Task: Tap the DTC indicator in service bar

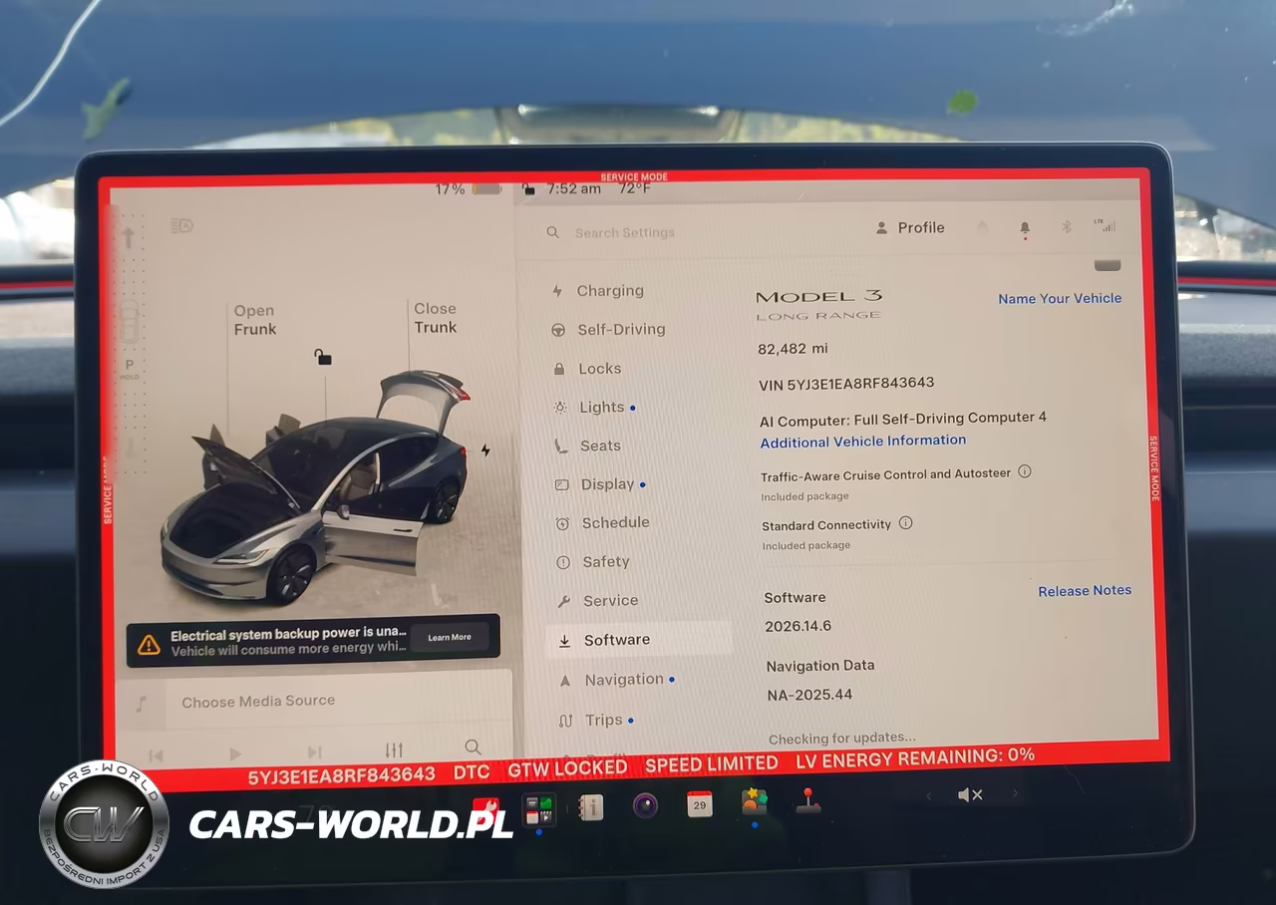Action: coord(472,771)
